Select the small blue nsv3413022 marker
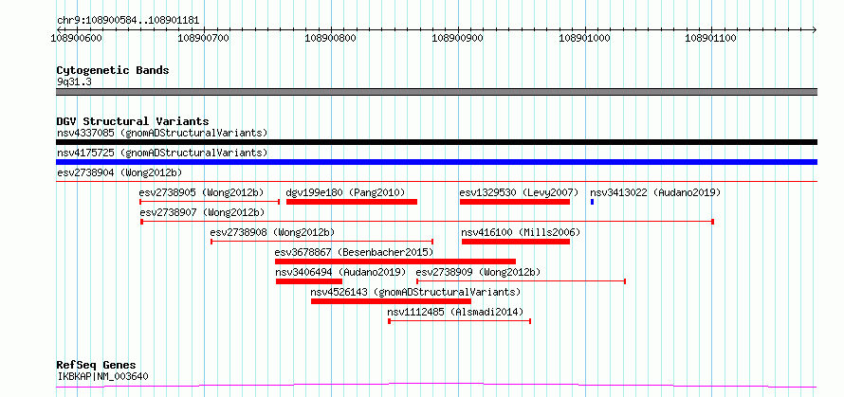Image resolution: width=844 pixels, height=397 pixels. pos(592,202)
